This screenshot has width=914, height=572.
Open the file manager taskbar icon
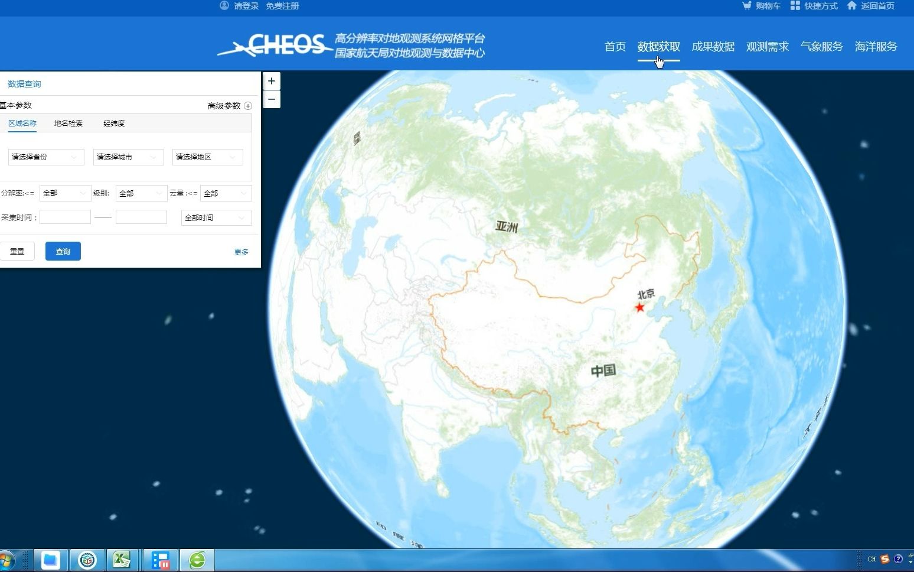51,560
